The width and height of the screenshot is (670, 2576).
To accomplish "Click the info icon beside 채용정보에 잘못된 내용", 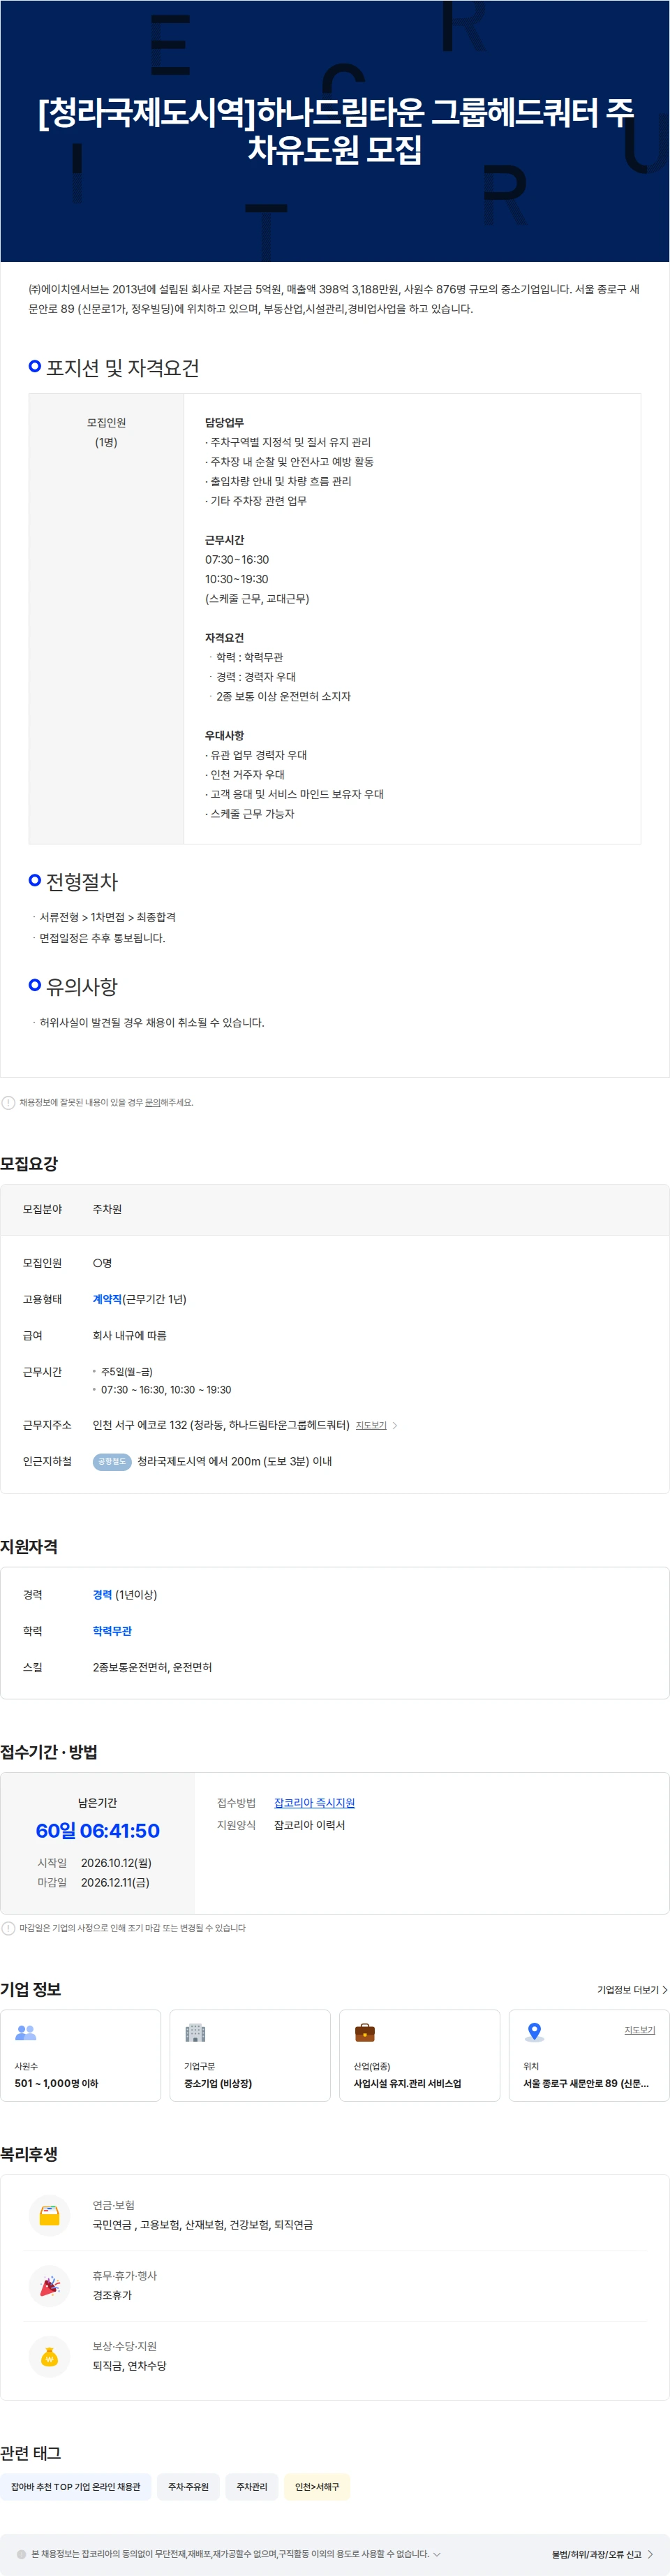I will [x=8, y=1102].
